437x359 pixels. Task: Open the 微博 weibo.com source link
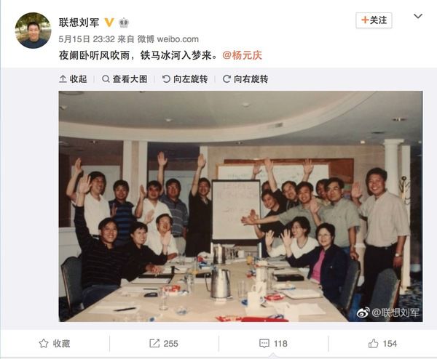pyautogui.click(x=168, y=39)
